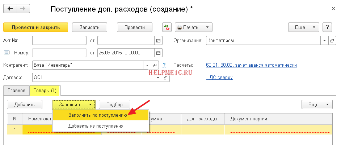Screen dimensions: 341x145
Task: Click the НДС сверху link
Action: coord(219,78)
